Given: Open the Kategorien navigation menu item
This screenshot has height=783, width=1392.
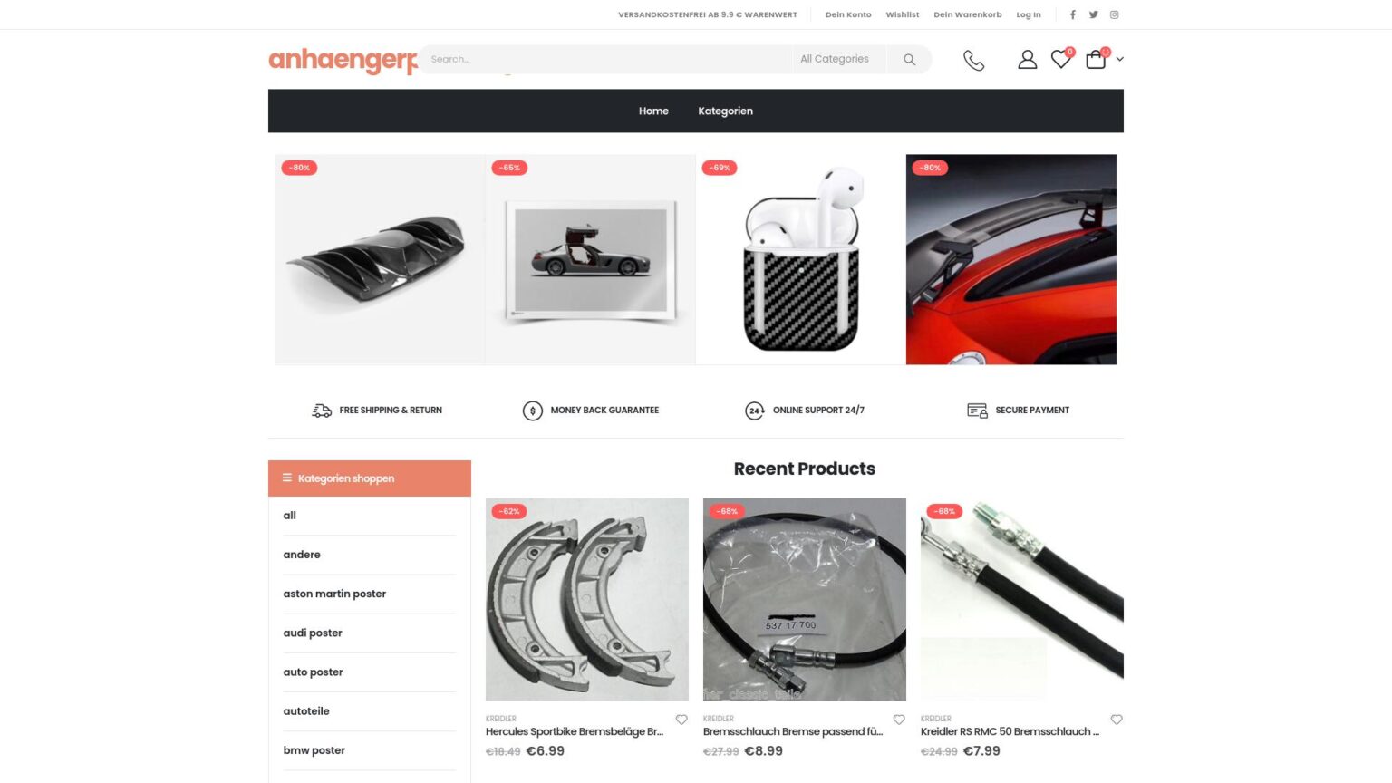Looking at the screenshot, I should point(725,111).
